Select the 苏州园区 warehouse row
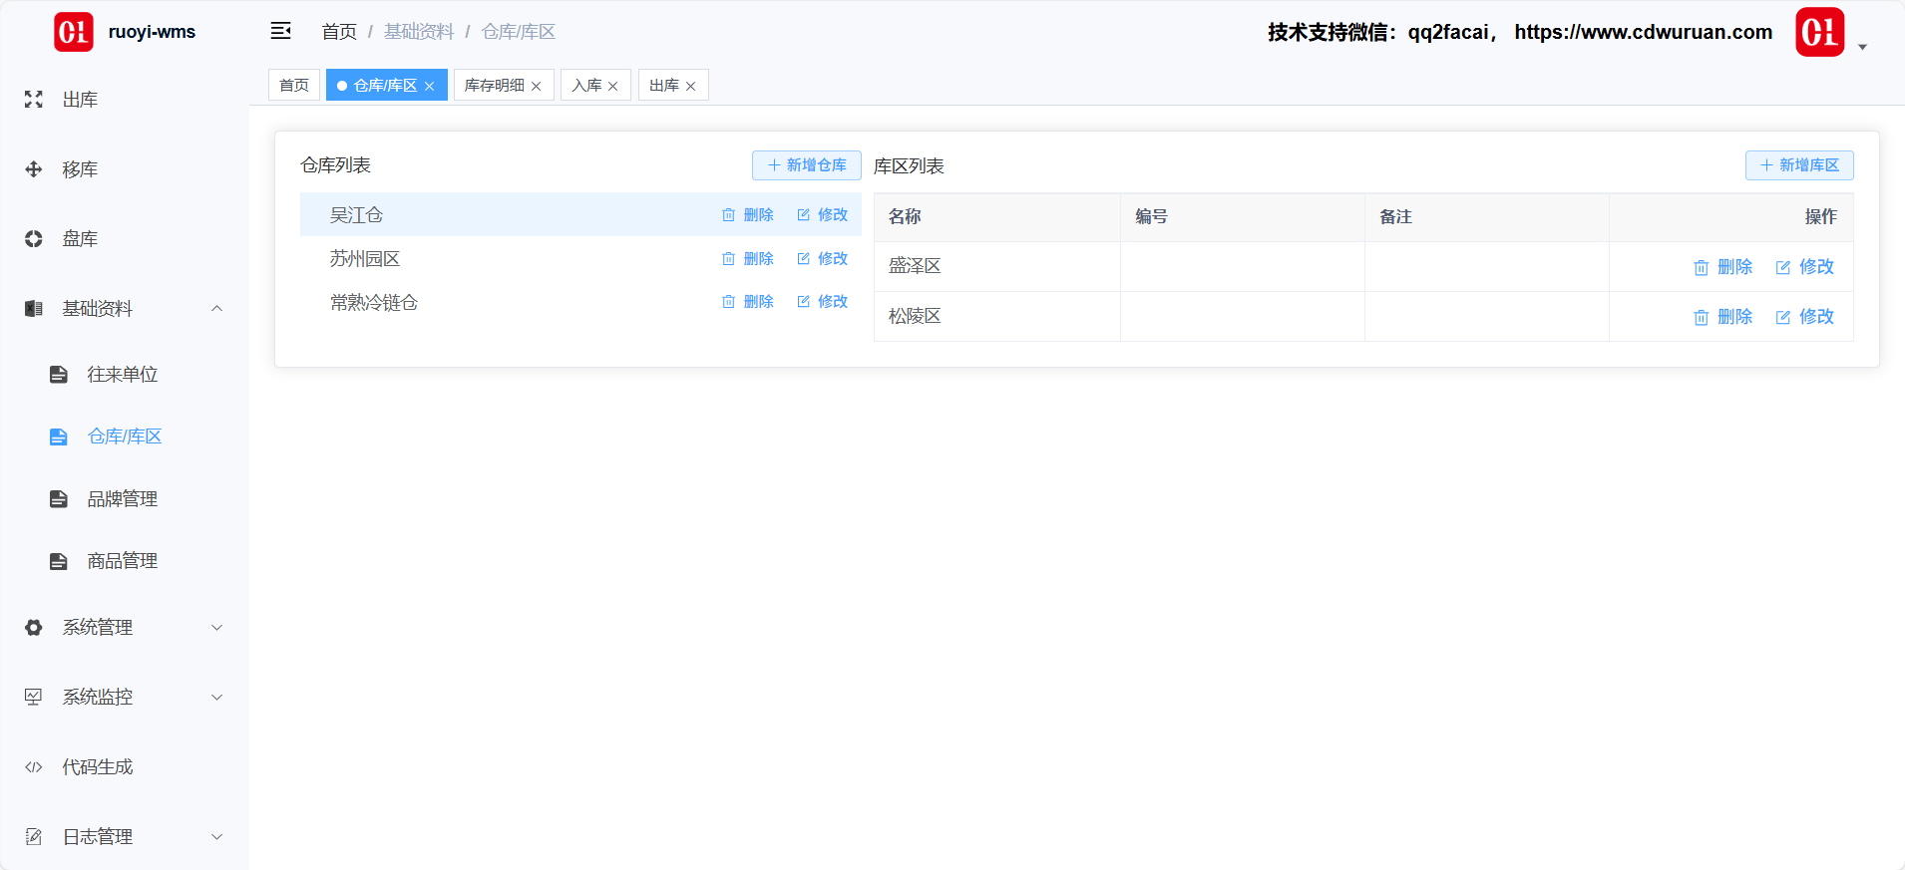 point(580,258)
